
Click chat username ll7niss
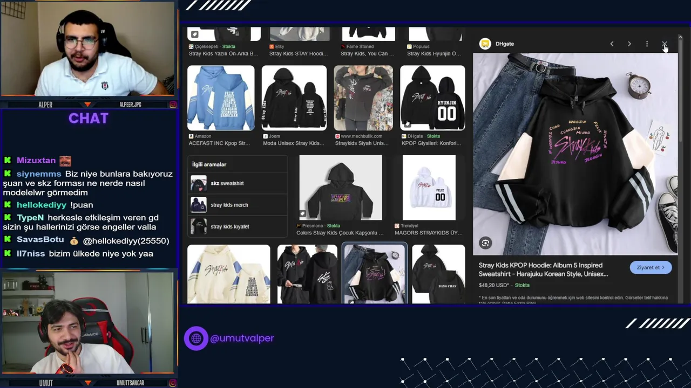click(x=31, y=254)
